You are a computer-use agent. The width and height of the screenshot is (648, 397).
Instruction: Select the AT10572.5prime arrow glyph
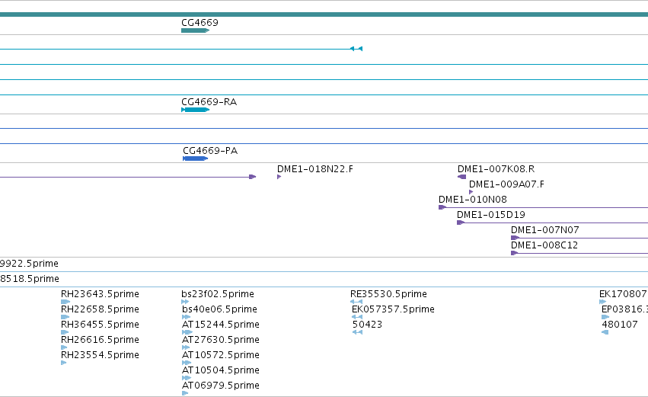pos(187,363)
